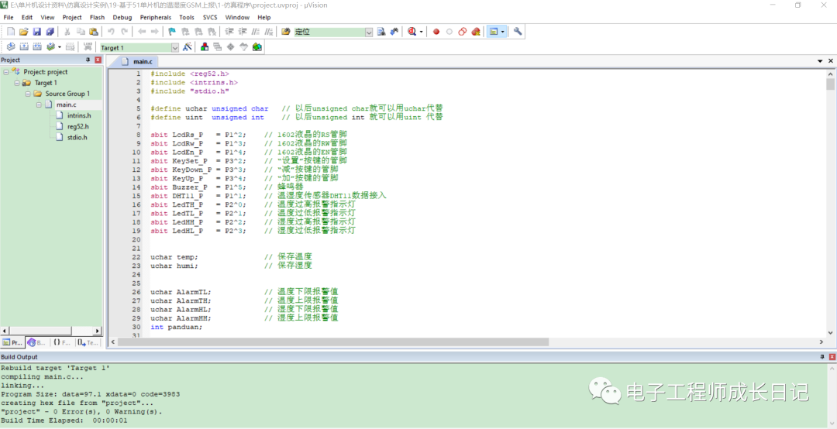Screen dimensions: 837x429
Task: Click the editor vertical scrollbar thumb
Action: (x=830, y=84)
